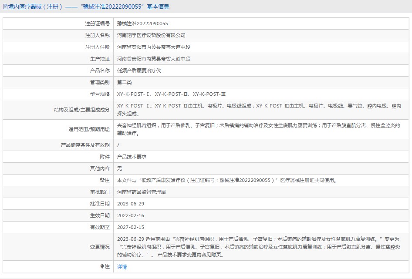Click the 生产地址 row label

coord(100,59)
